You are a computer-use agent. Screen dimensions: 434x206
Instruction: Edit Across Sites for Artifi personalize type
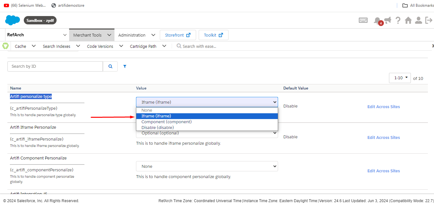click(384, 107)
